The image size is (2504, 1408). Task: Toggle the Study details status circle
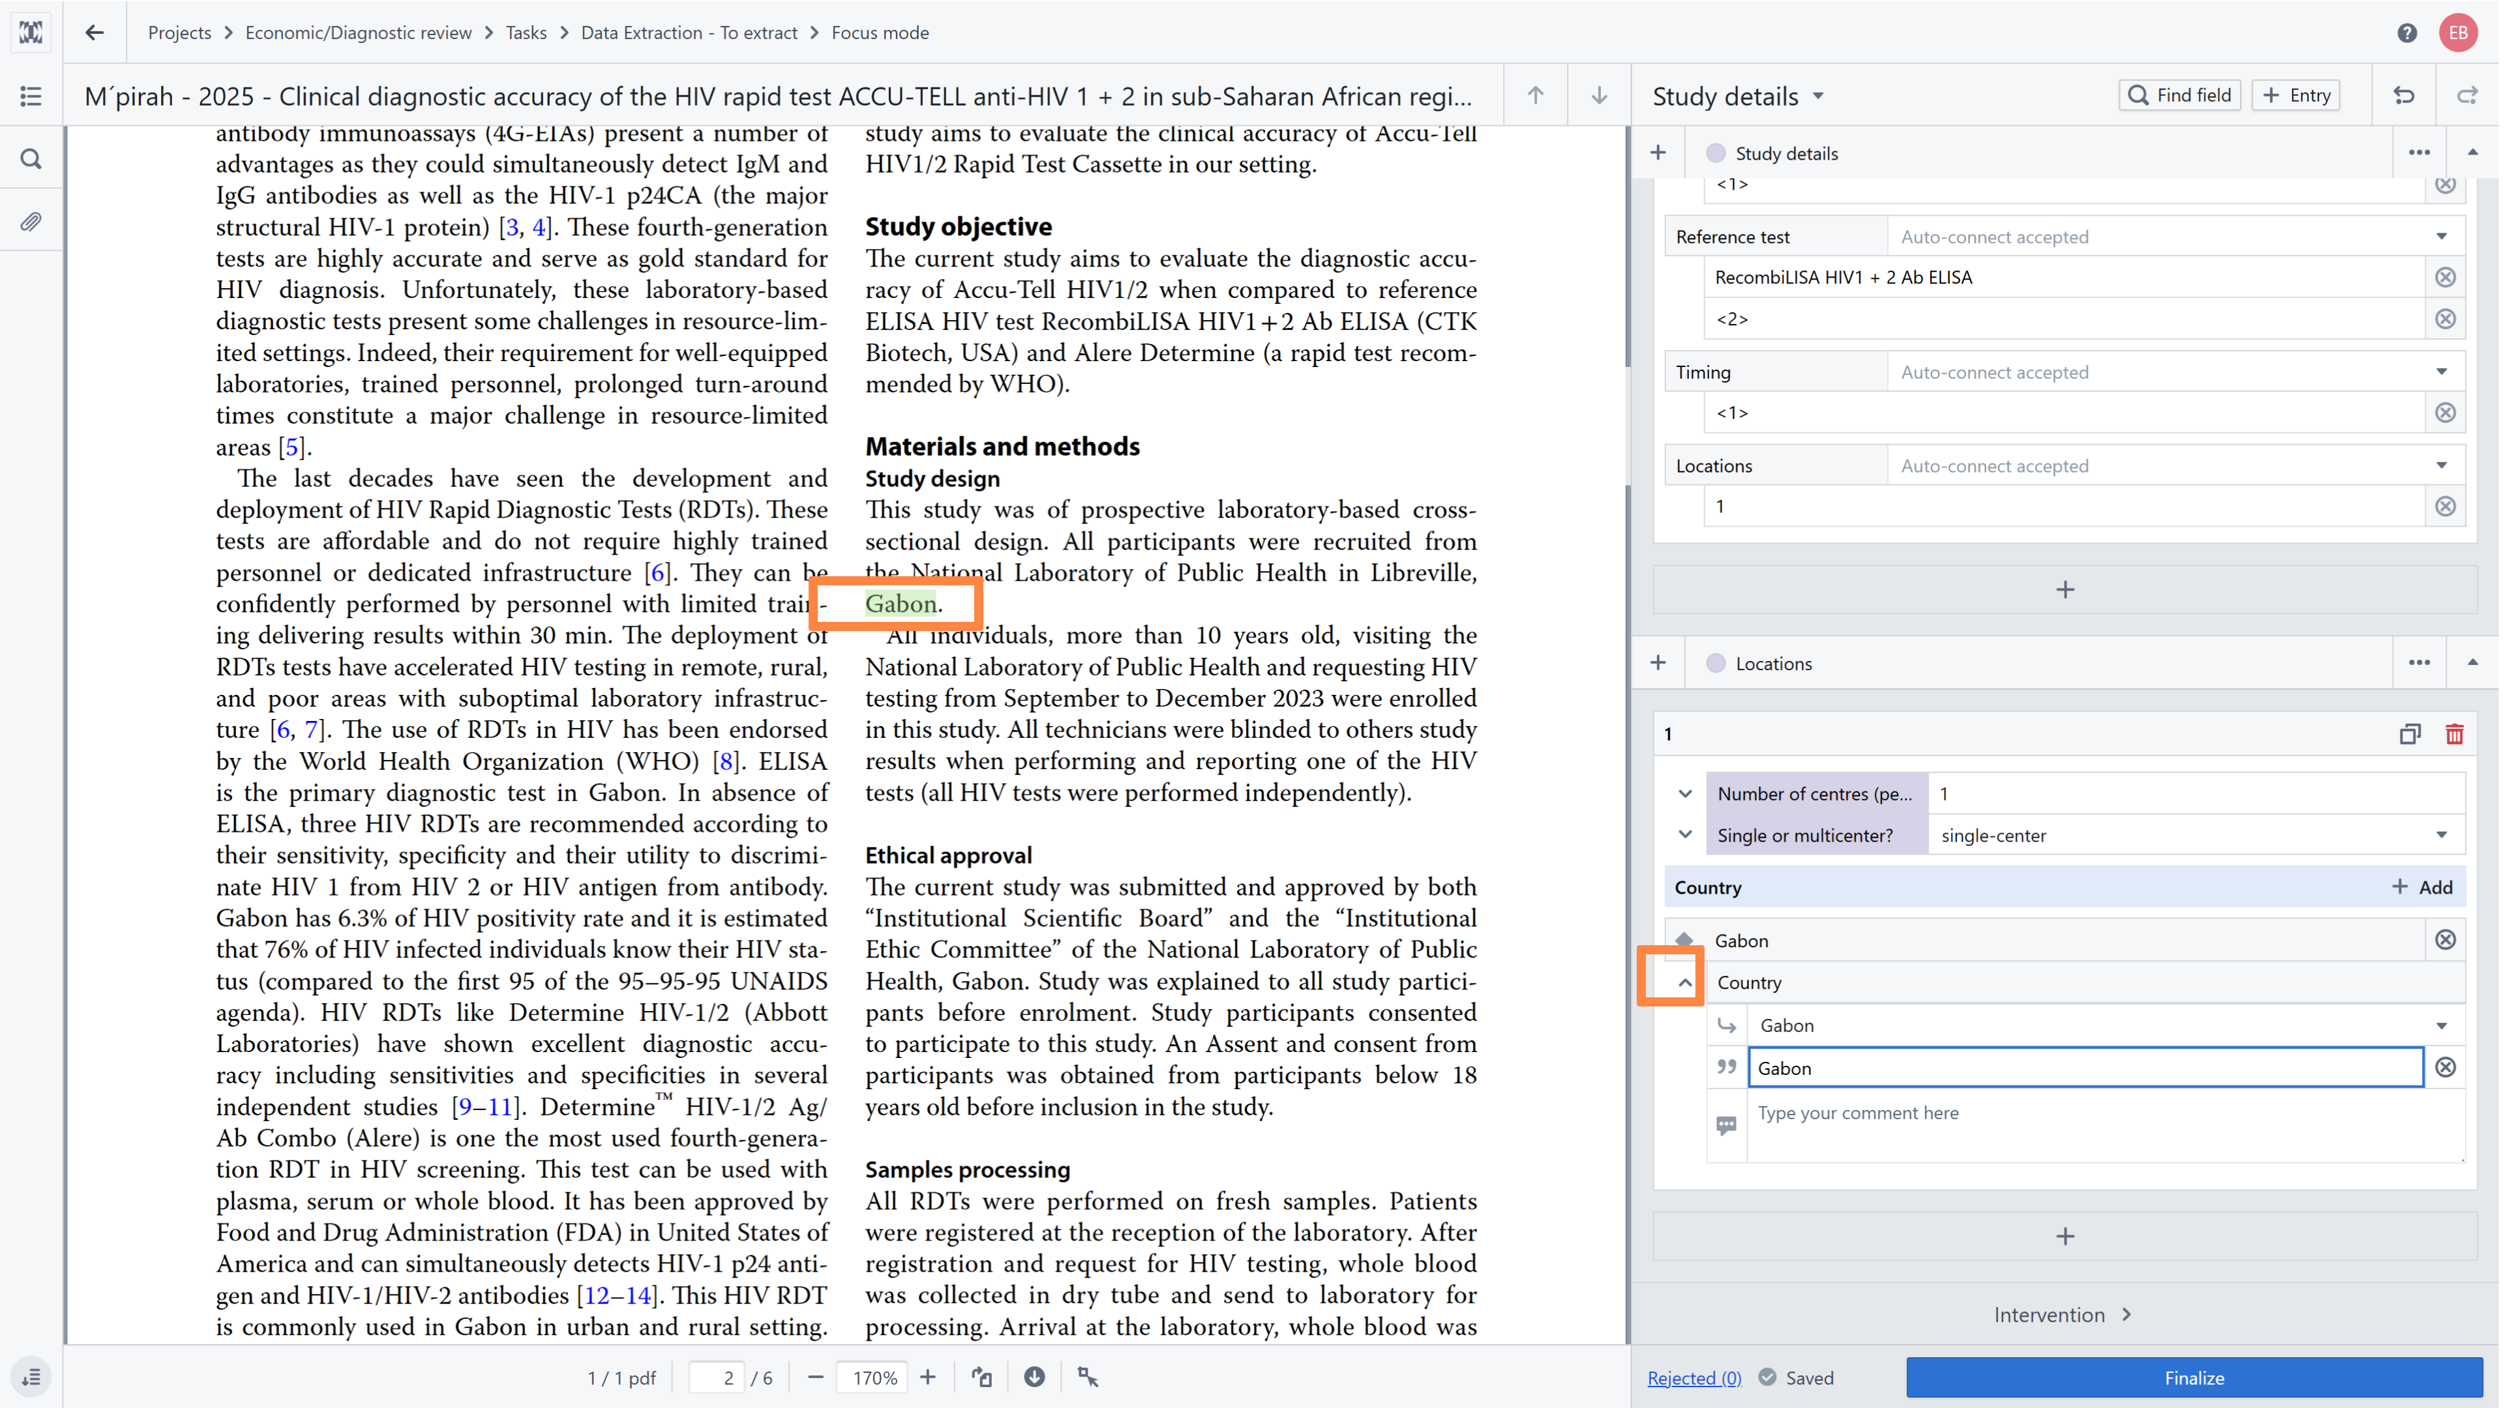click(1716, 153)
